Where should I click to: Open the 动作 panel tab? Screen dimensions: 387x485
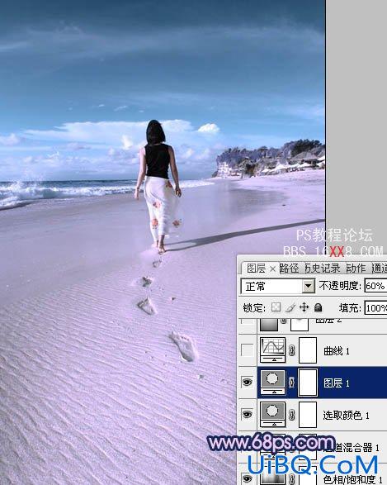[x=356, y=269]
